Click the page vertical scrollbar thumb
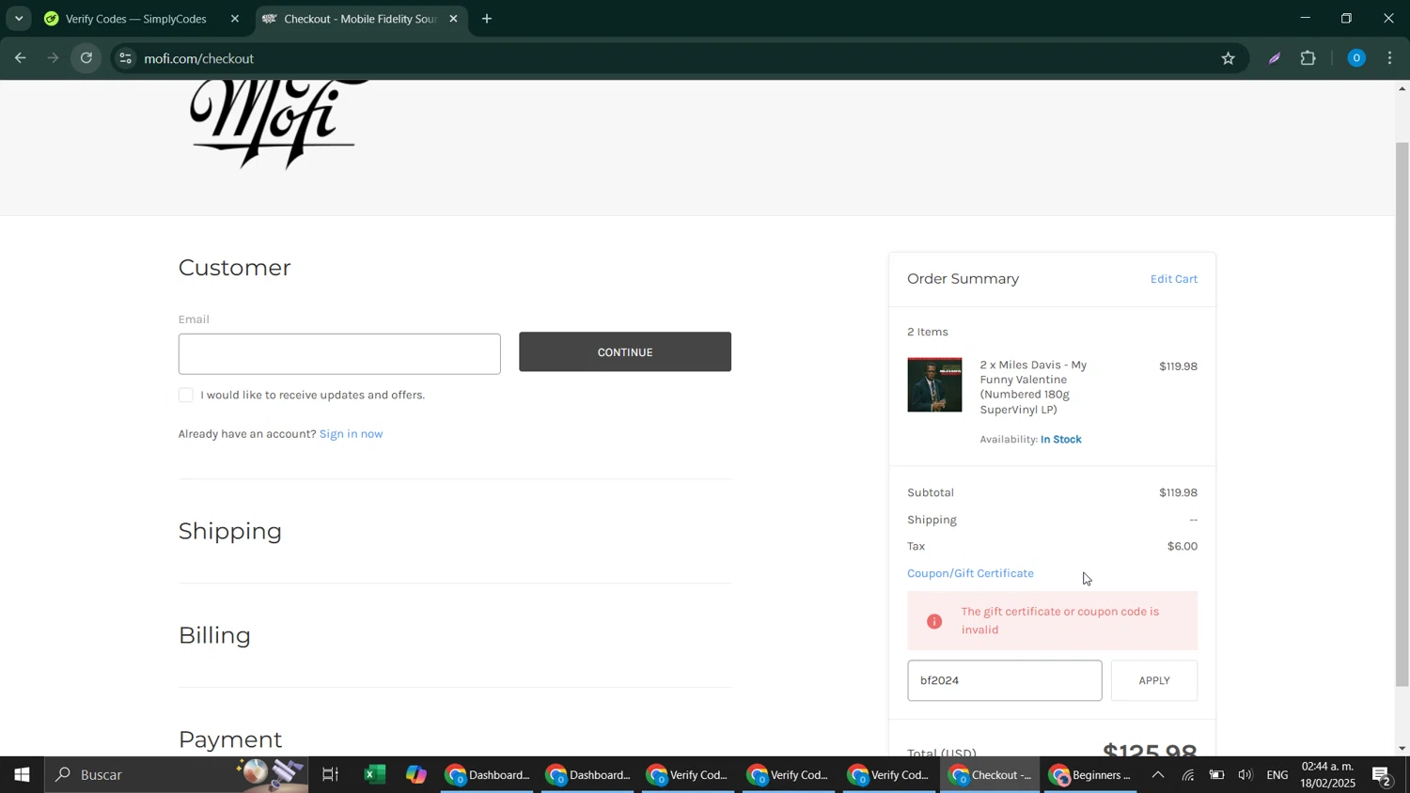 coord(1402,413)
